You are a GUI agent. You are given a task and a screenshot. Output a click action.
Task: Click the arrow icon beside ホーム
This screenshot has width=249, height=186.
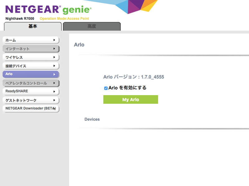click(x=54, y=40)
